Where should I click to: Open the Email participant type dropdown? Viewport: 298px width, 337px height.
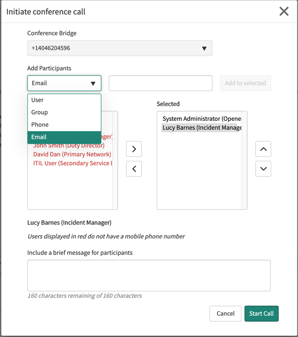point(64,83)
